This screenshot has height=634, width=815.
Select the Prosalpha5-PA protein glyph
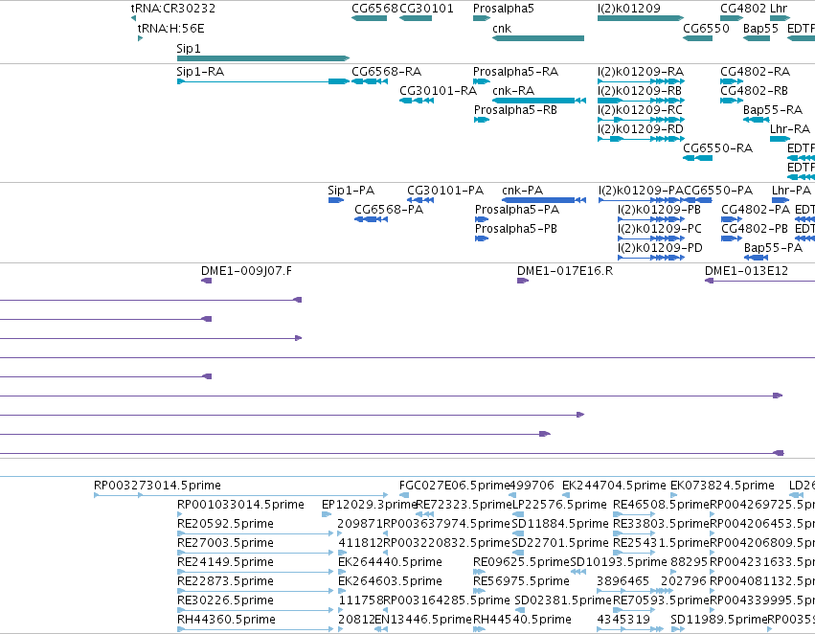point(482,219)
